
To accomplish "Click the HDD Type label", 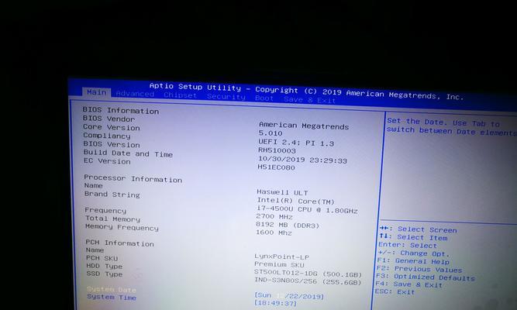I will 104,266.
